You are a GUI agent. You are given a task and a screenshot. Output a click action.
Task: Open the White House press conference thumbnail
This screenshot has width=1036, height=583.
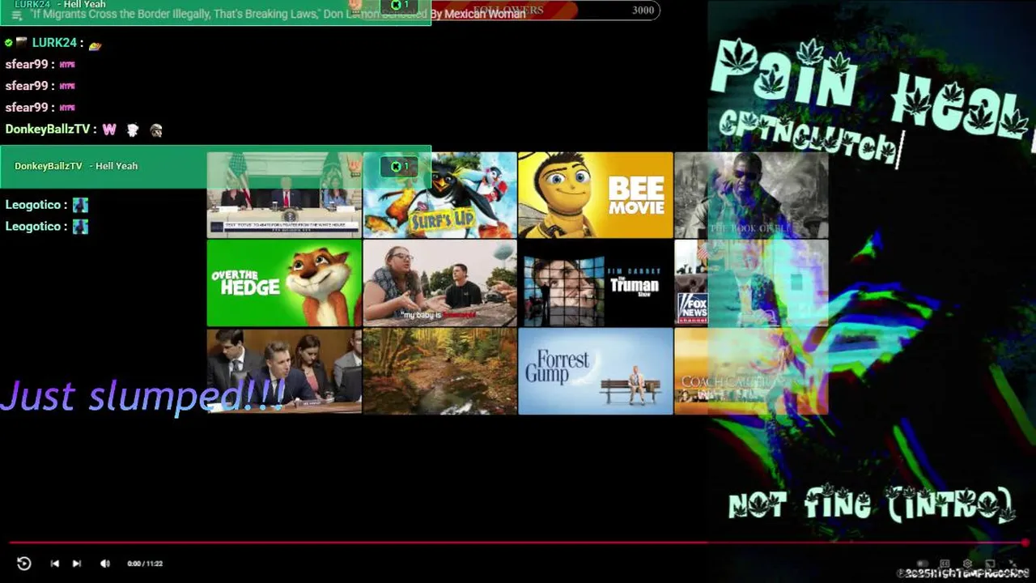point(284,195)
